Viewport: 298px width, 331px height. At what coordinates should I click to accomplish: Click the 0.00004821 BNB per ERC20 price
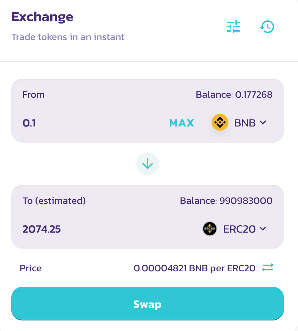195,268
